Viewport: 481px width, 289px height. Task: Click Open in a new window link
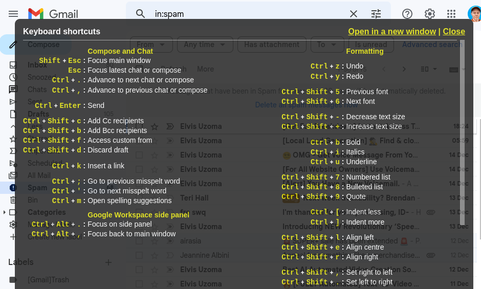pos(392,31)
